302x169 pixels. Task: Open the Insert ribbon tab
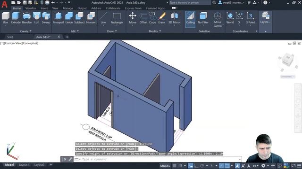44,8
